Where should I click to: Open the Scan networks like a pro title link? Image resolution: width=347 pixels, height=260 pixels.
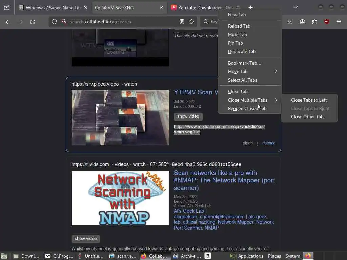pos(224,180)
